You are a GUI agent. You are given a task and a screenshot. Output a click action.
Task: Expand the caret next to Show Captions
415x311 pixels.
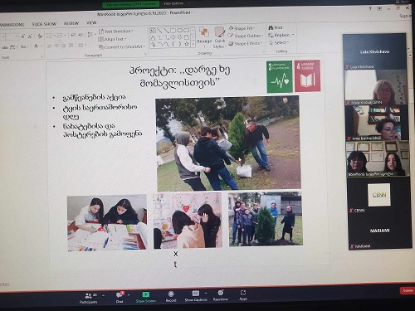pos(206,293)
